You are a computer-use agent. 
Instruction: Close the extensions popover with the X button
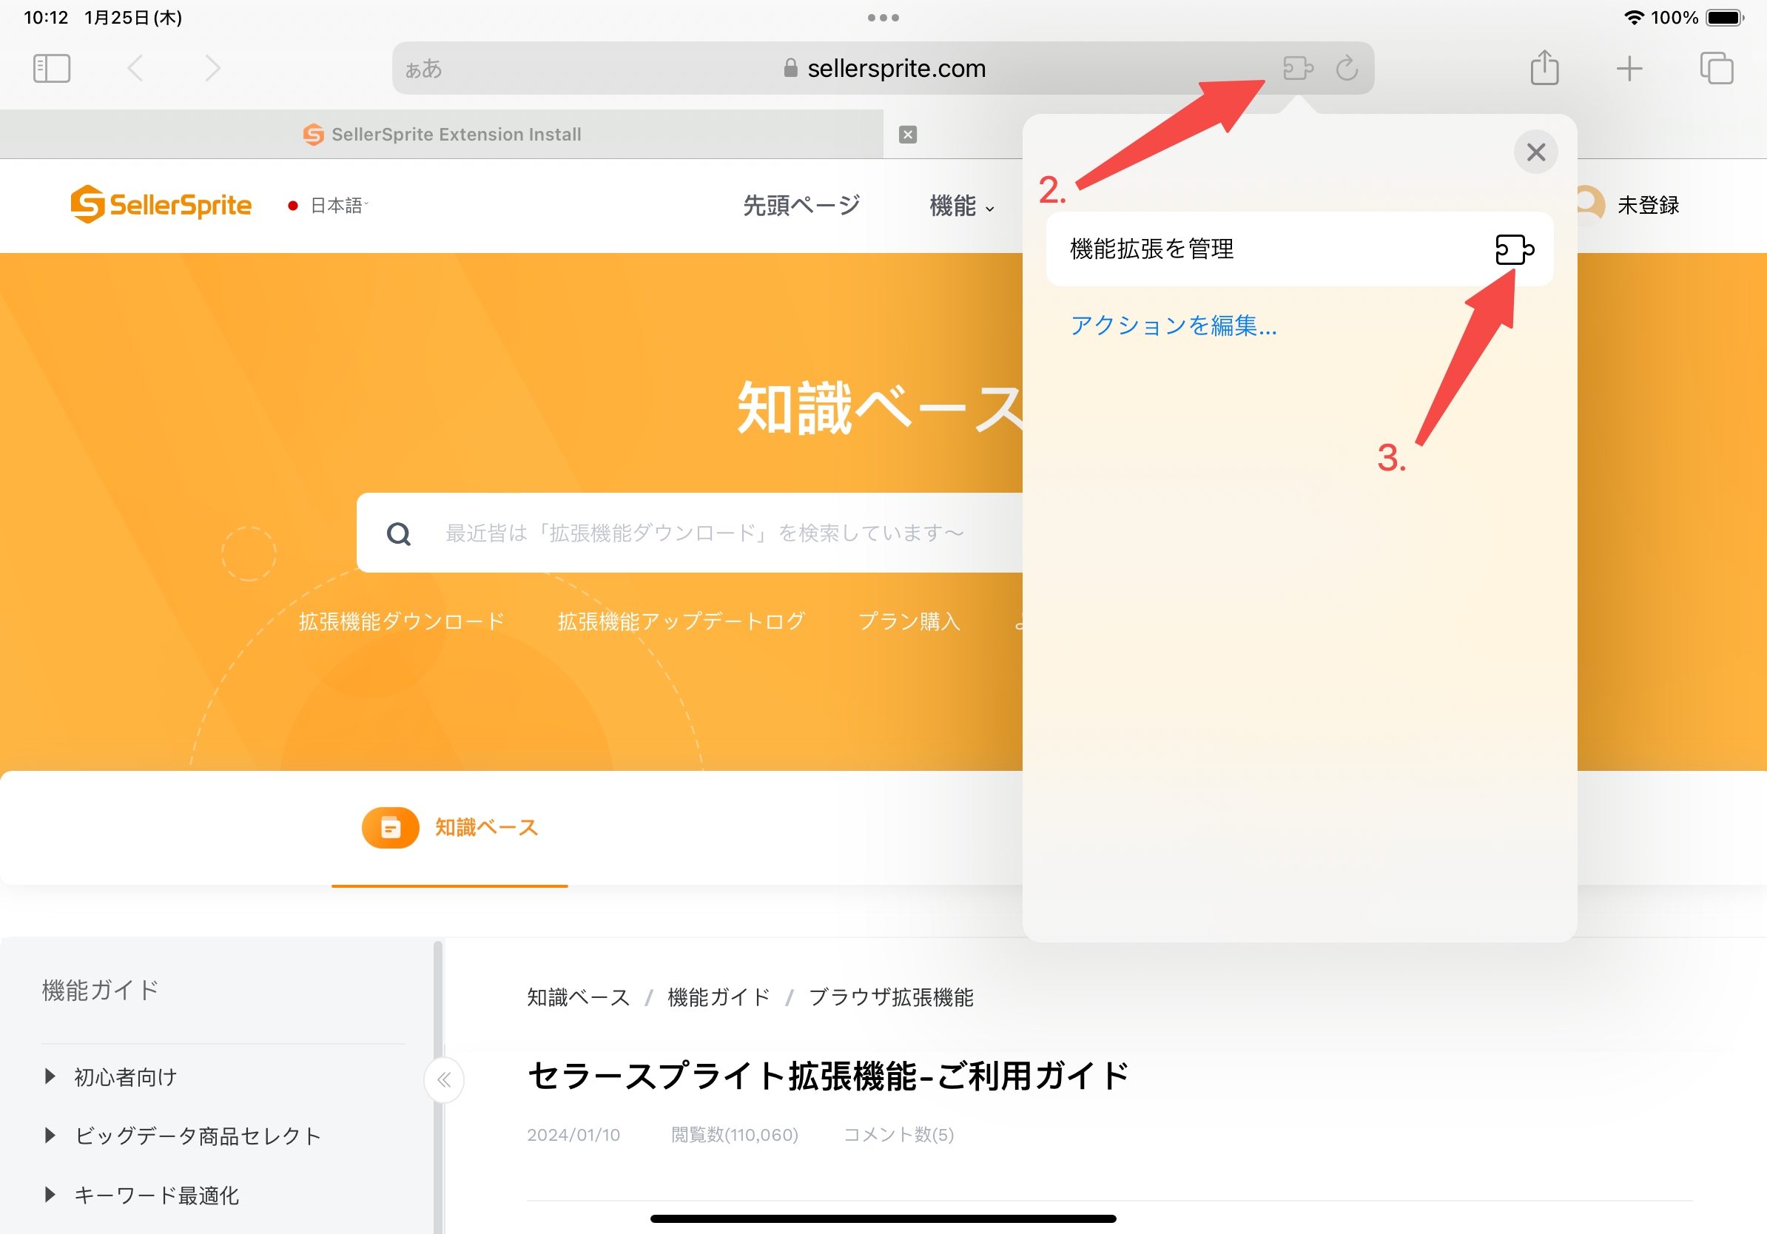[x=1535, y=152]
